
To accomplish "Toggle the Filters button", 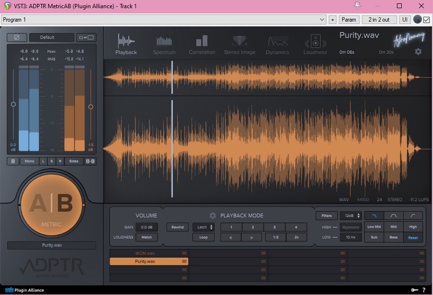I will [326, 215].
